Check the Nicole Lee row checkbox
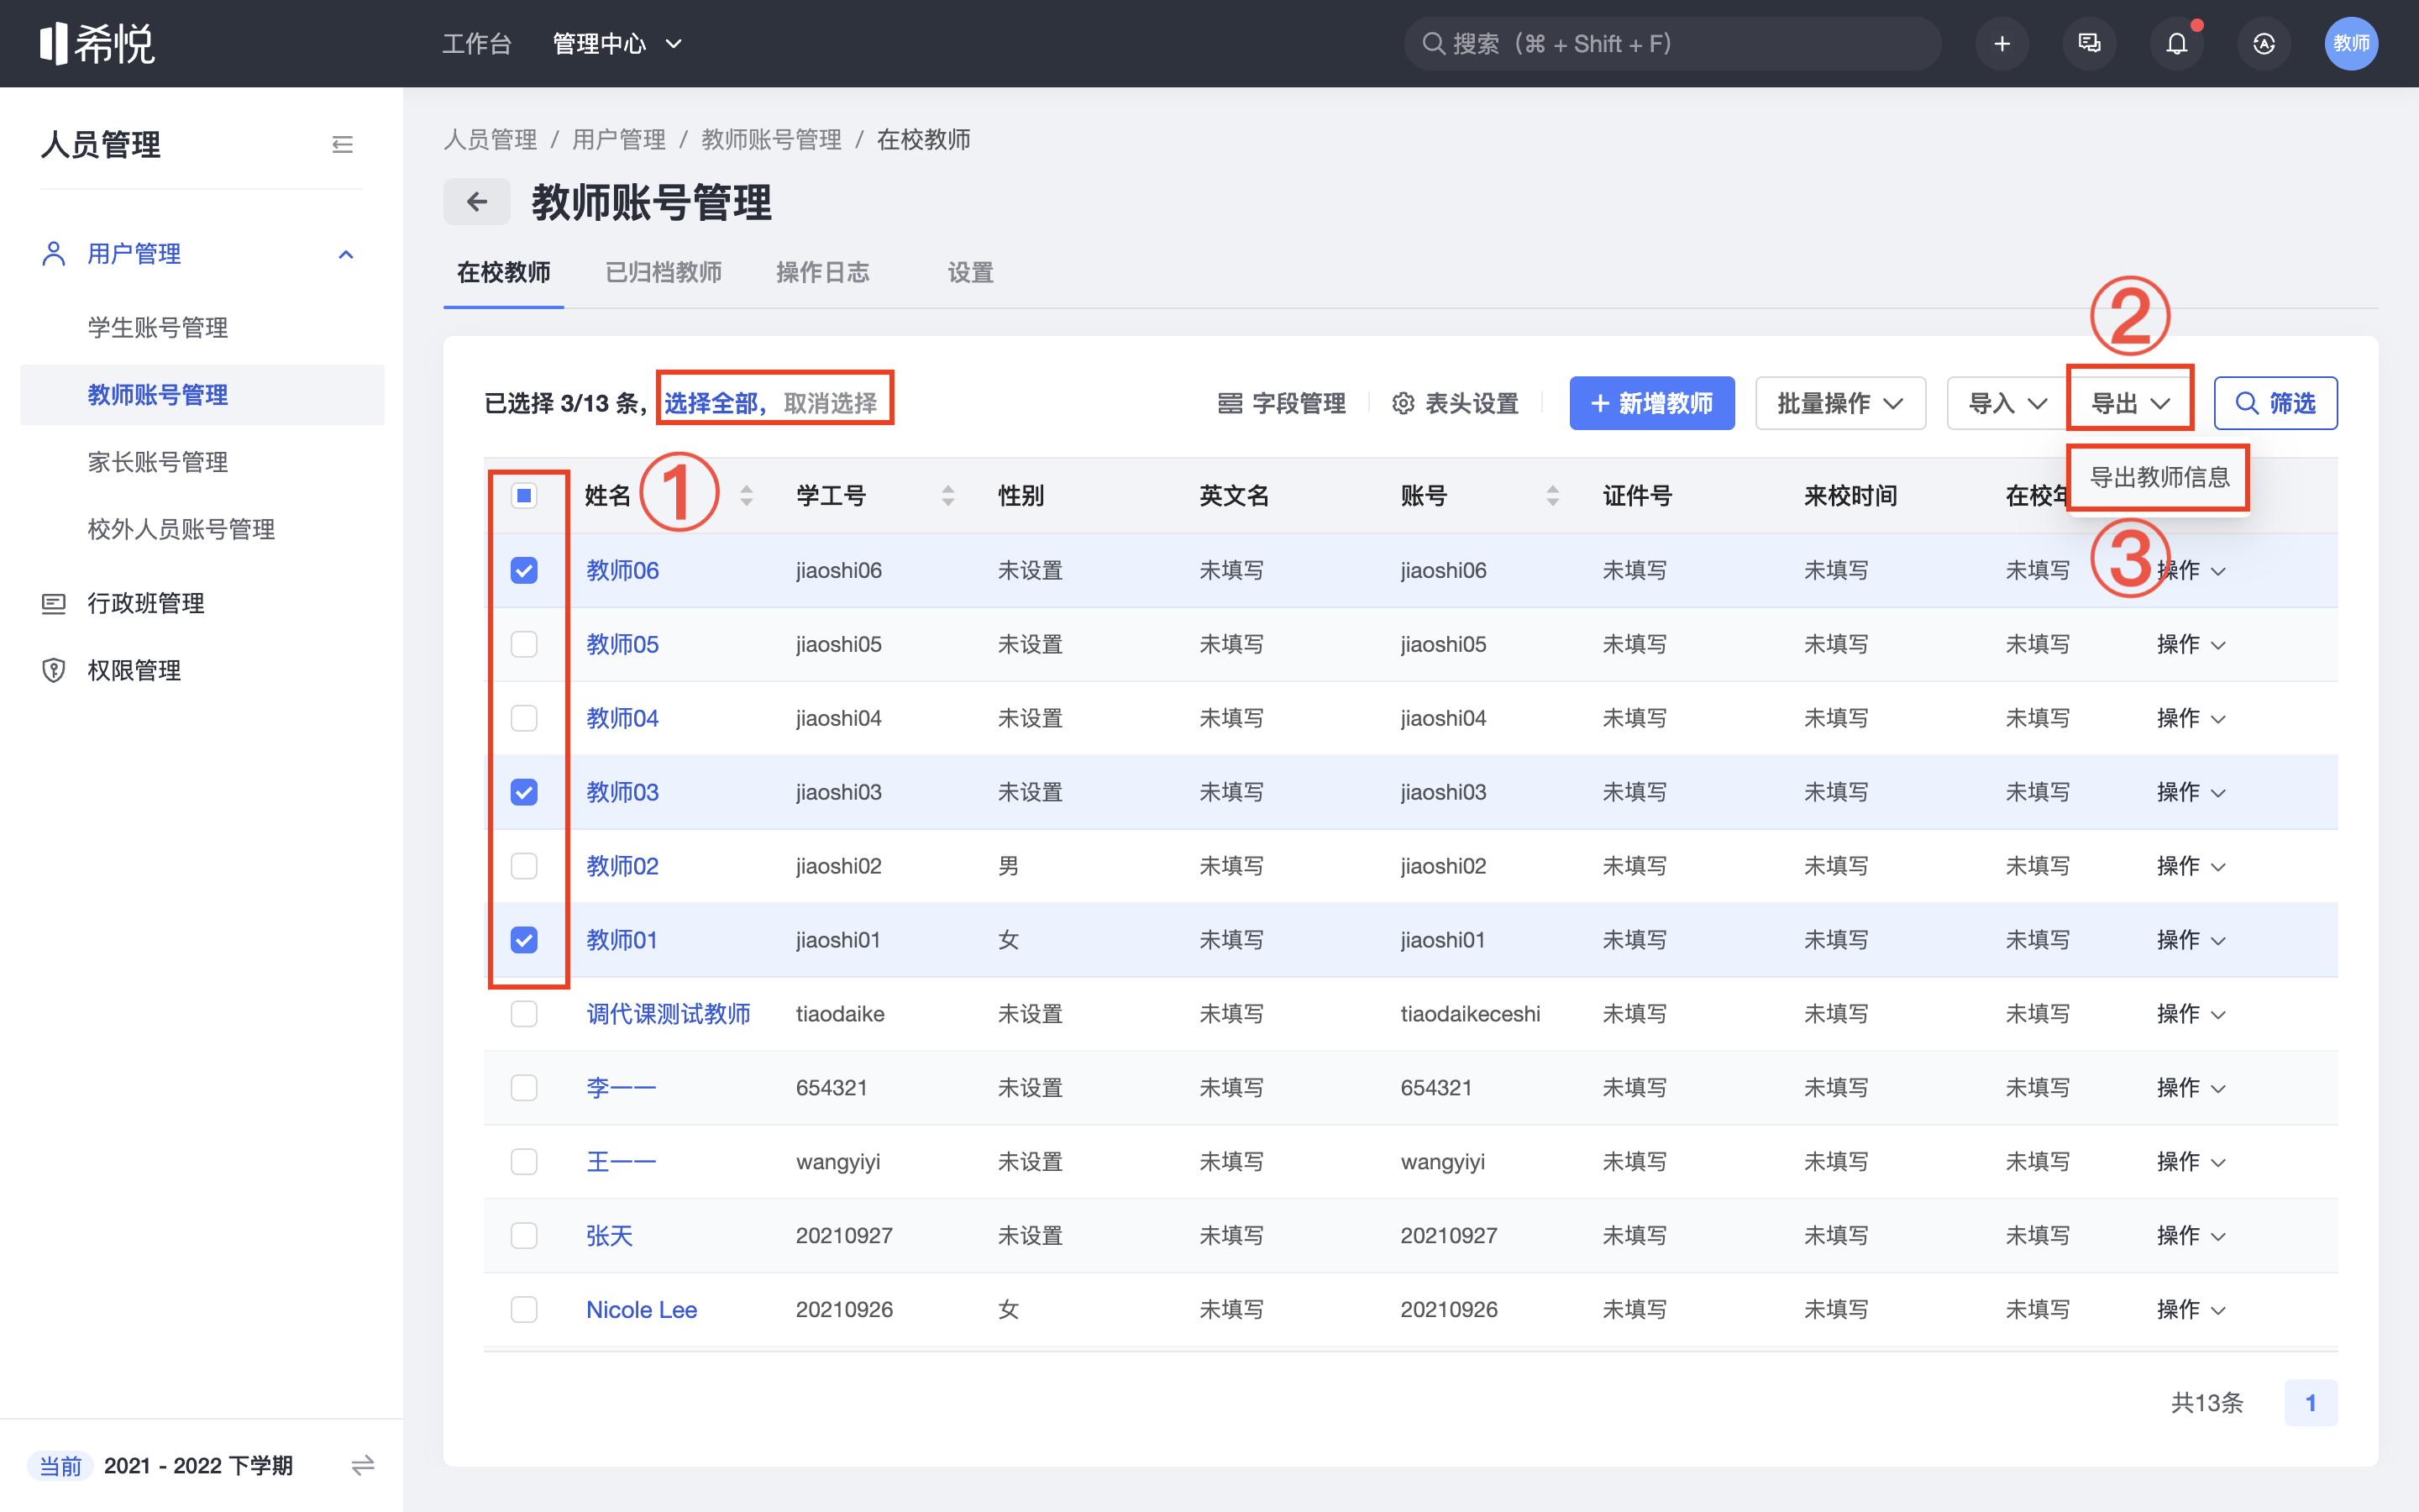 tap(524, 1310)
